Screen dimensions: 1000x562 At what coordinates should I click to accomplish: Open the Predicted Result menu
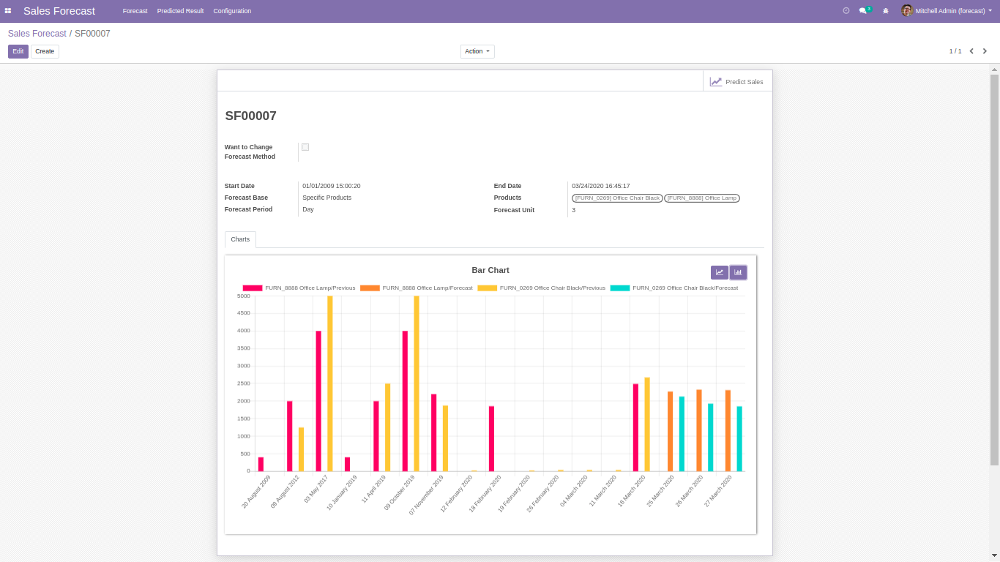[x=180, y=11]
